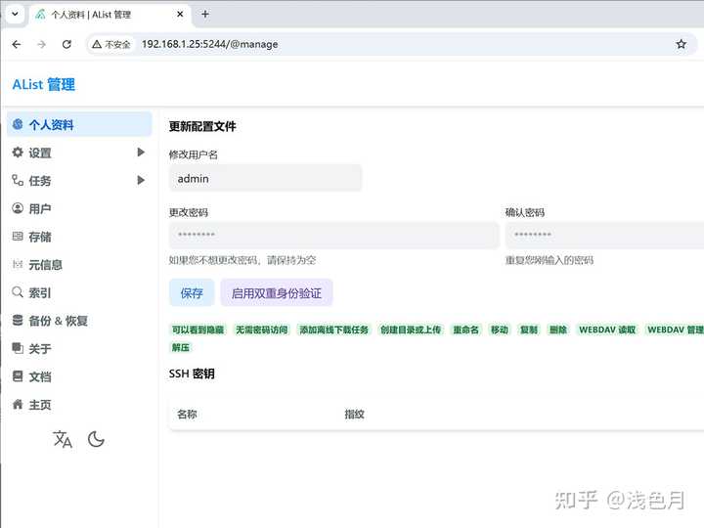Click the AList 管理 title

[44, 84]
